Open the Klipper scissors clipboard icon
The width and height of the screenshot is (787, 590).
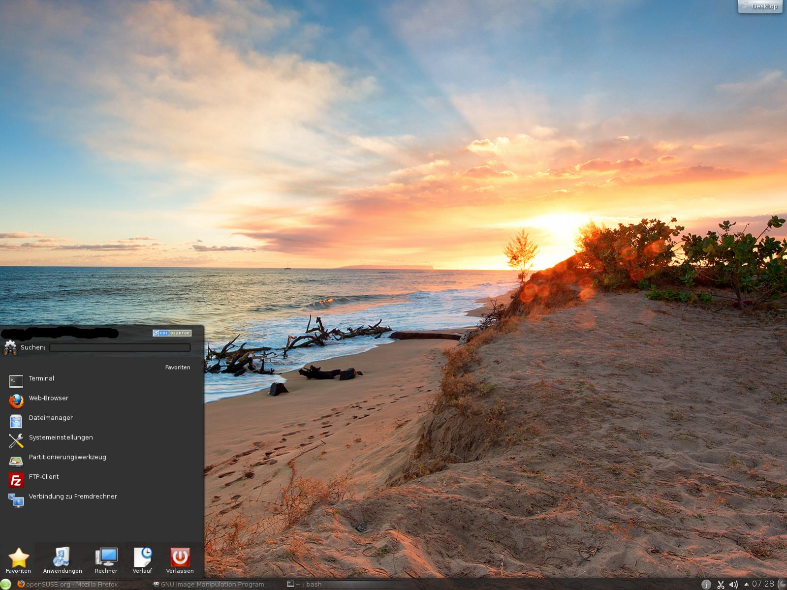point(721,585)
